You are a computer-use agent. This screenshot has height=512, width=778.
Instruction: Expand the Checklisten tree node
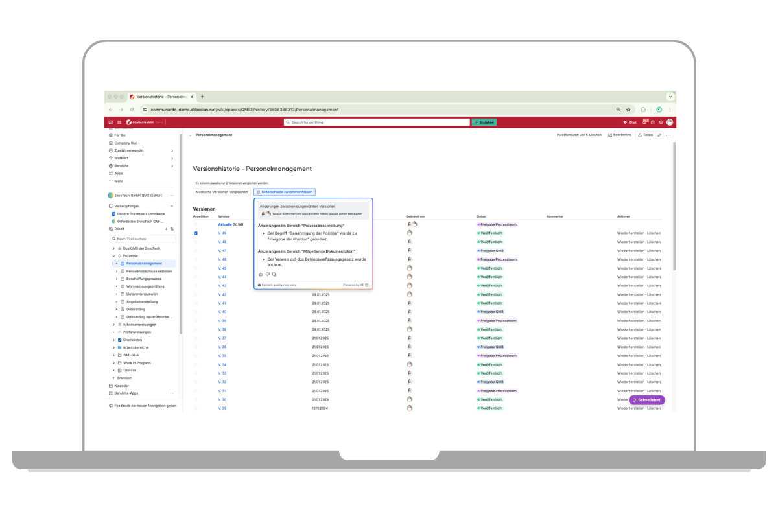tap(113, 340)
